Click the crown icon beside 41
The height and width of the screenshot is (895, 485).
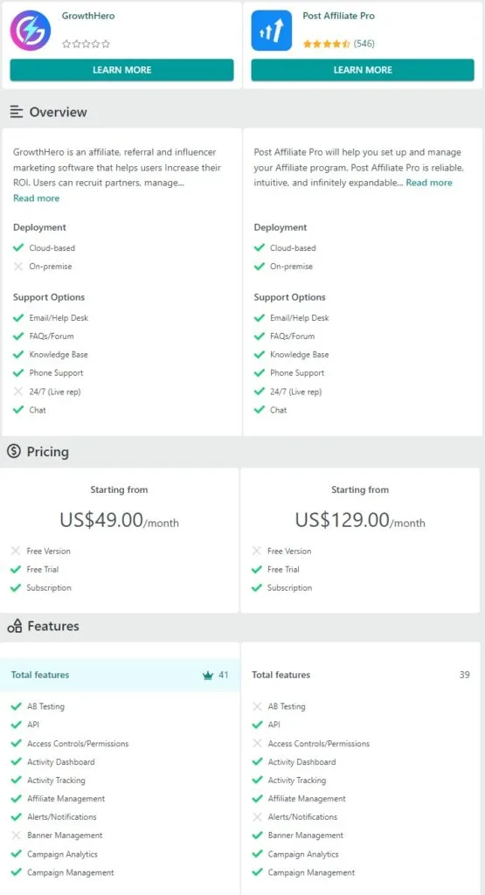pos(208,676)
